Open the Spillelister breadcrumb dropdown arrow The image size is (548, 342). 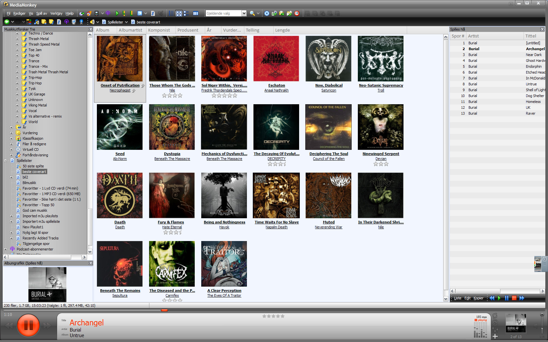(x=126, y=22)
